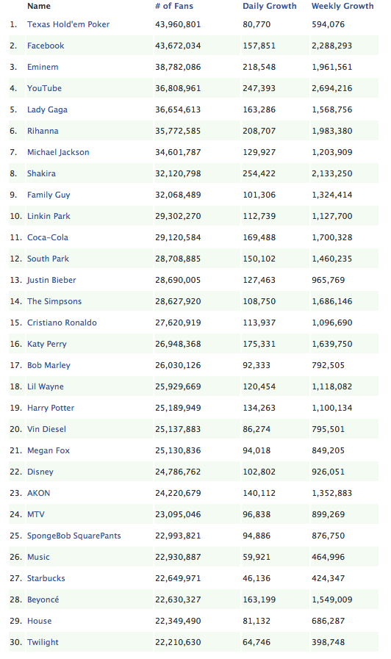391x659 pixels.
Task: Open the Texas Hold'em Poker page link
Action: [x=68, y=24]
